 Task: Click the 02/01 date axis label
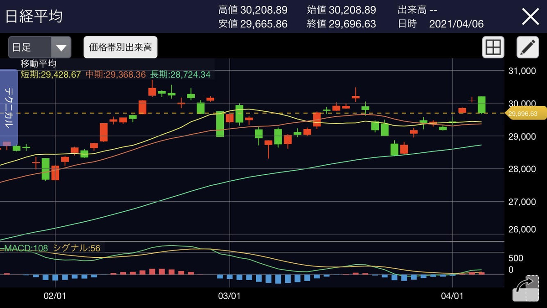[x=54, y=296]
